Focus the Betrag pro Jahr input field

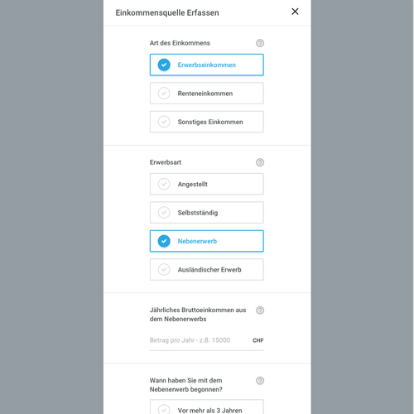200,340
